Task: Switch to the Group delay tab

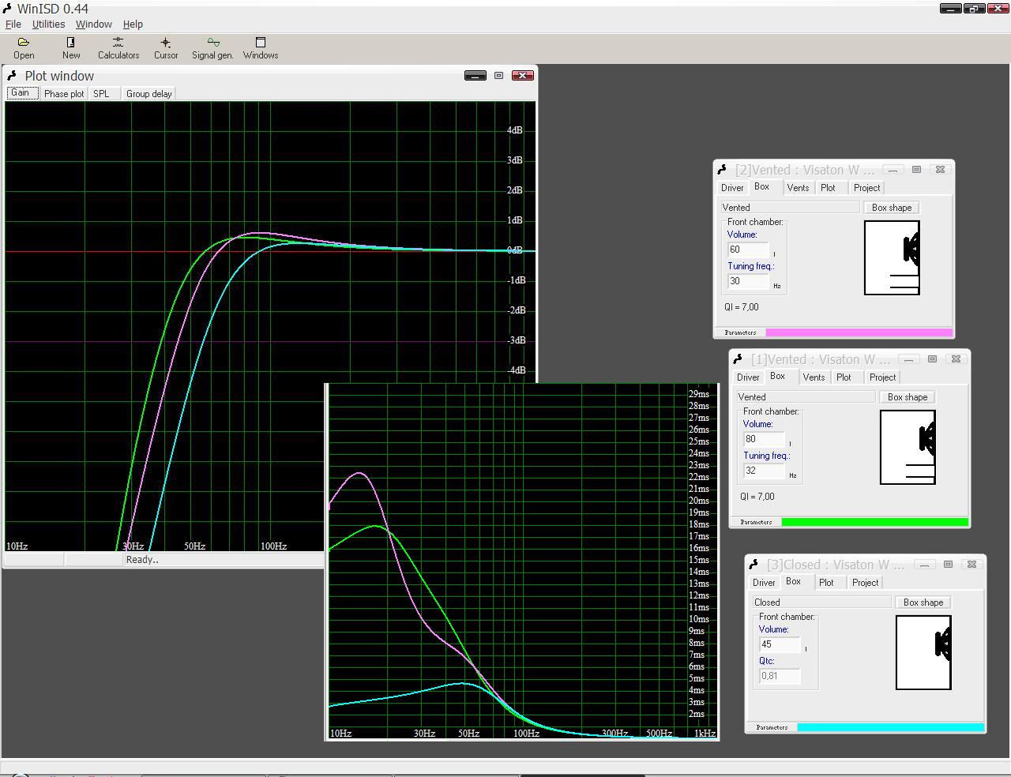Action: [x=148, y=94]
